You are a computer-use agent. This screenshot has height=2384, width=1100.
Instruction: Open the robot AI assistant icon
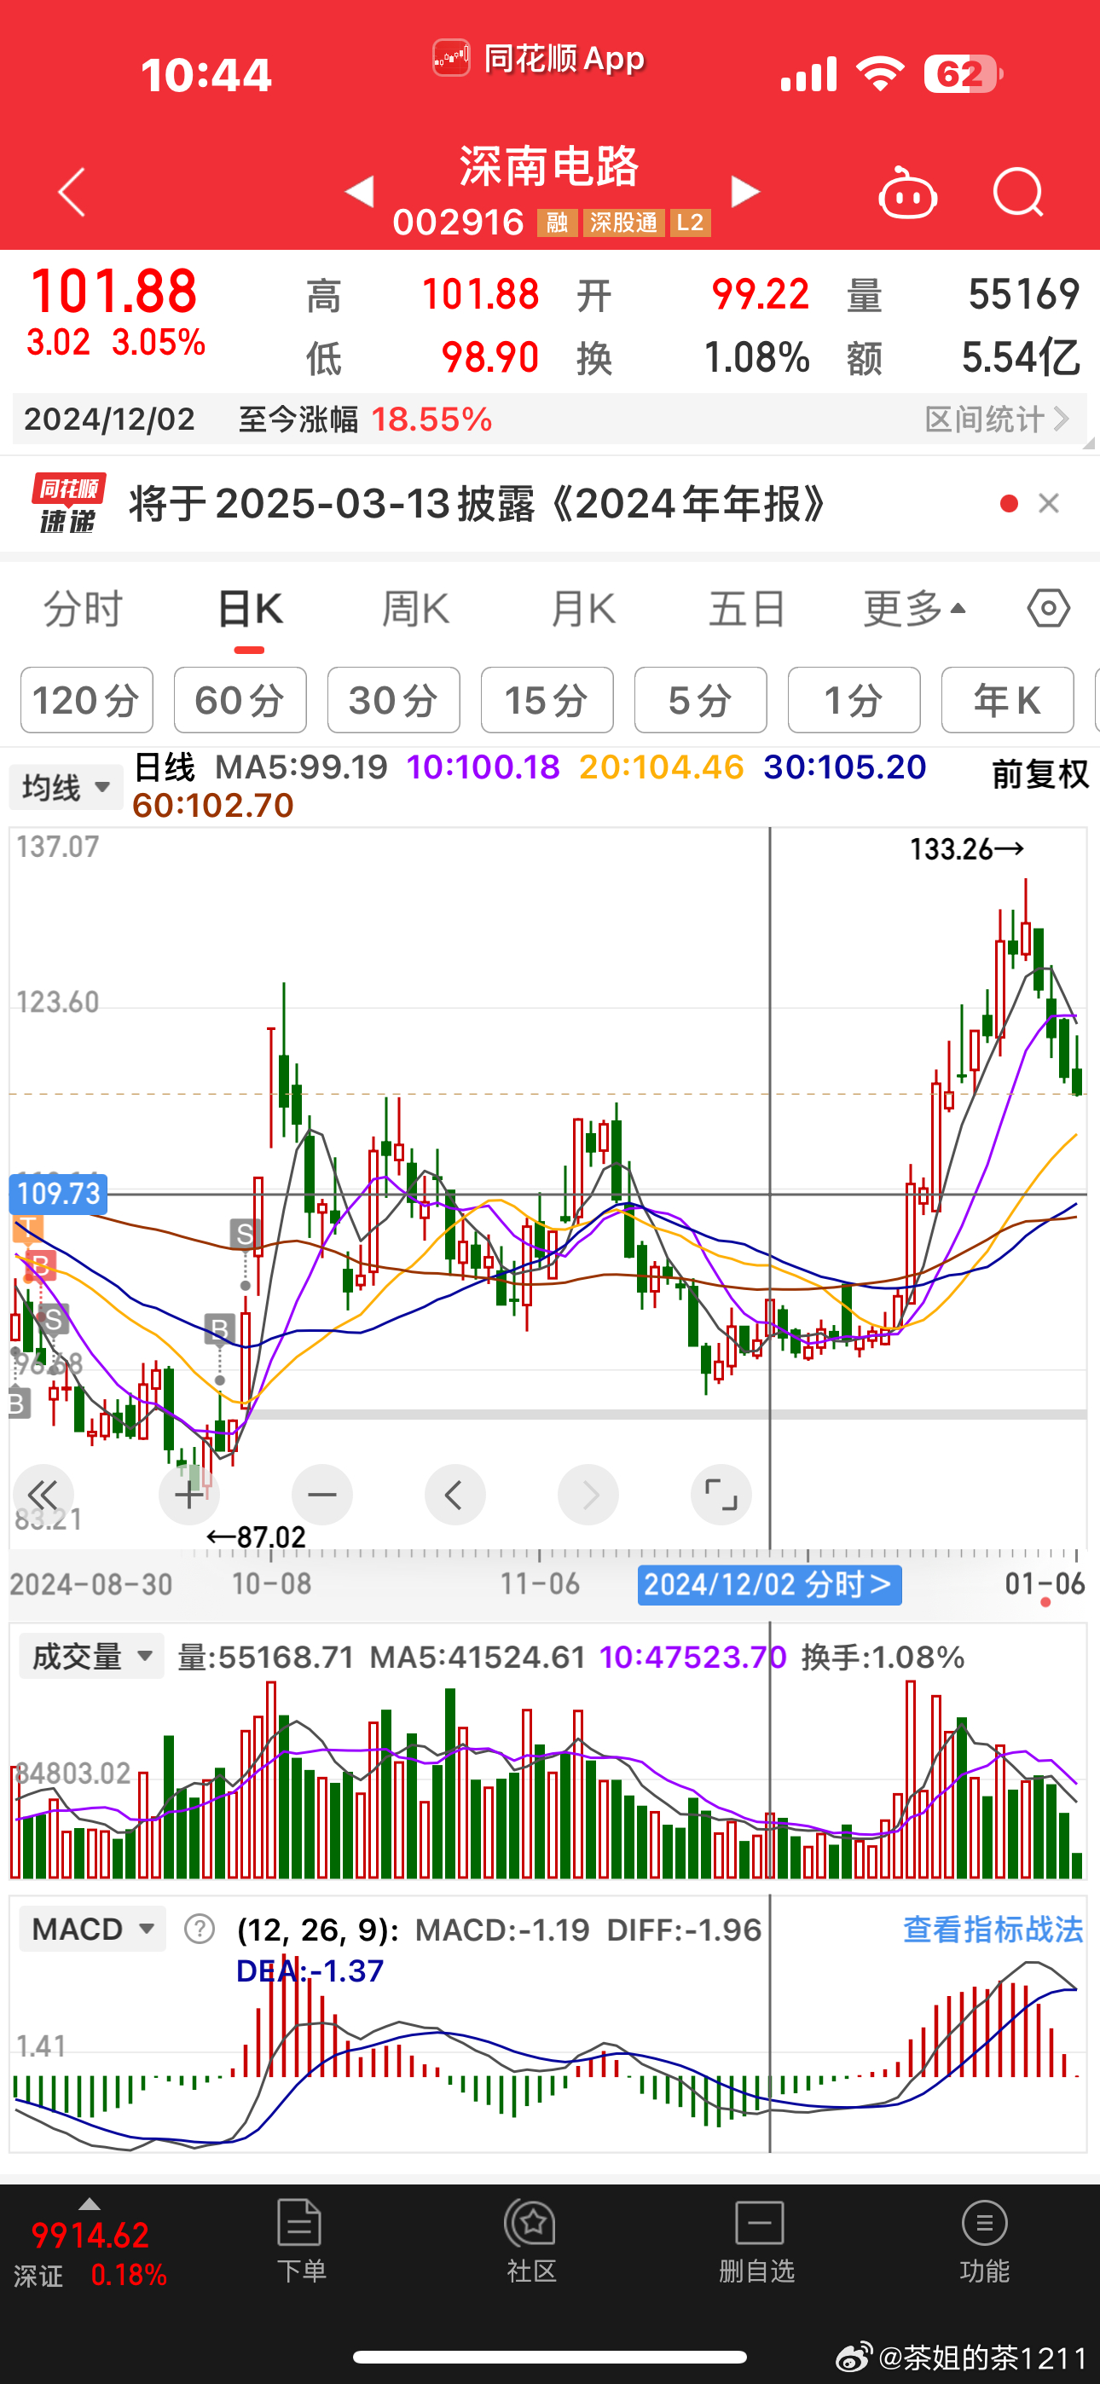coord(906,194)
